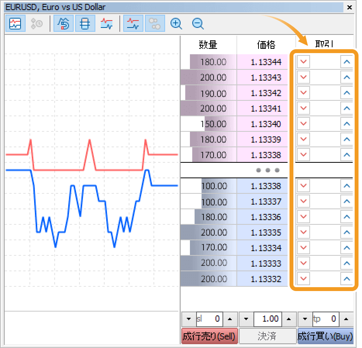Click red sell arrow at price 1.13333
This screenshot has height=348, width=362.
[303, 263]
